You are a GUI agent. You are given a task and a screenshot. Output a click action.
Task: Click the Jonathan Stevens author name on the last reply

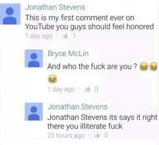[78, 107]
